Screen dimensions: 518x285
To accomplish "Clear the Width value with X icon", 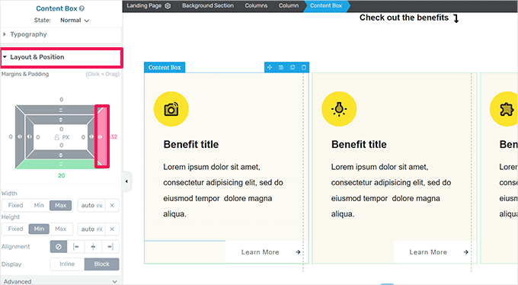I will 112,206.
